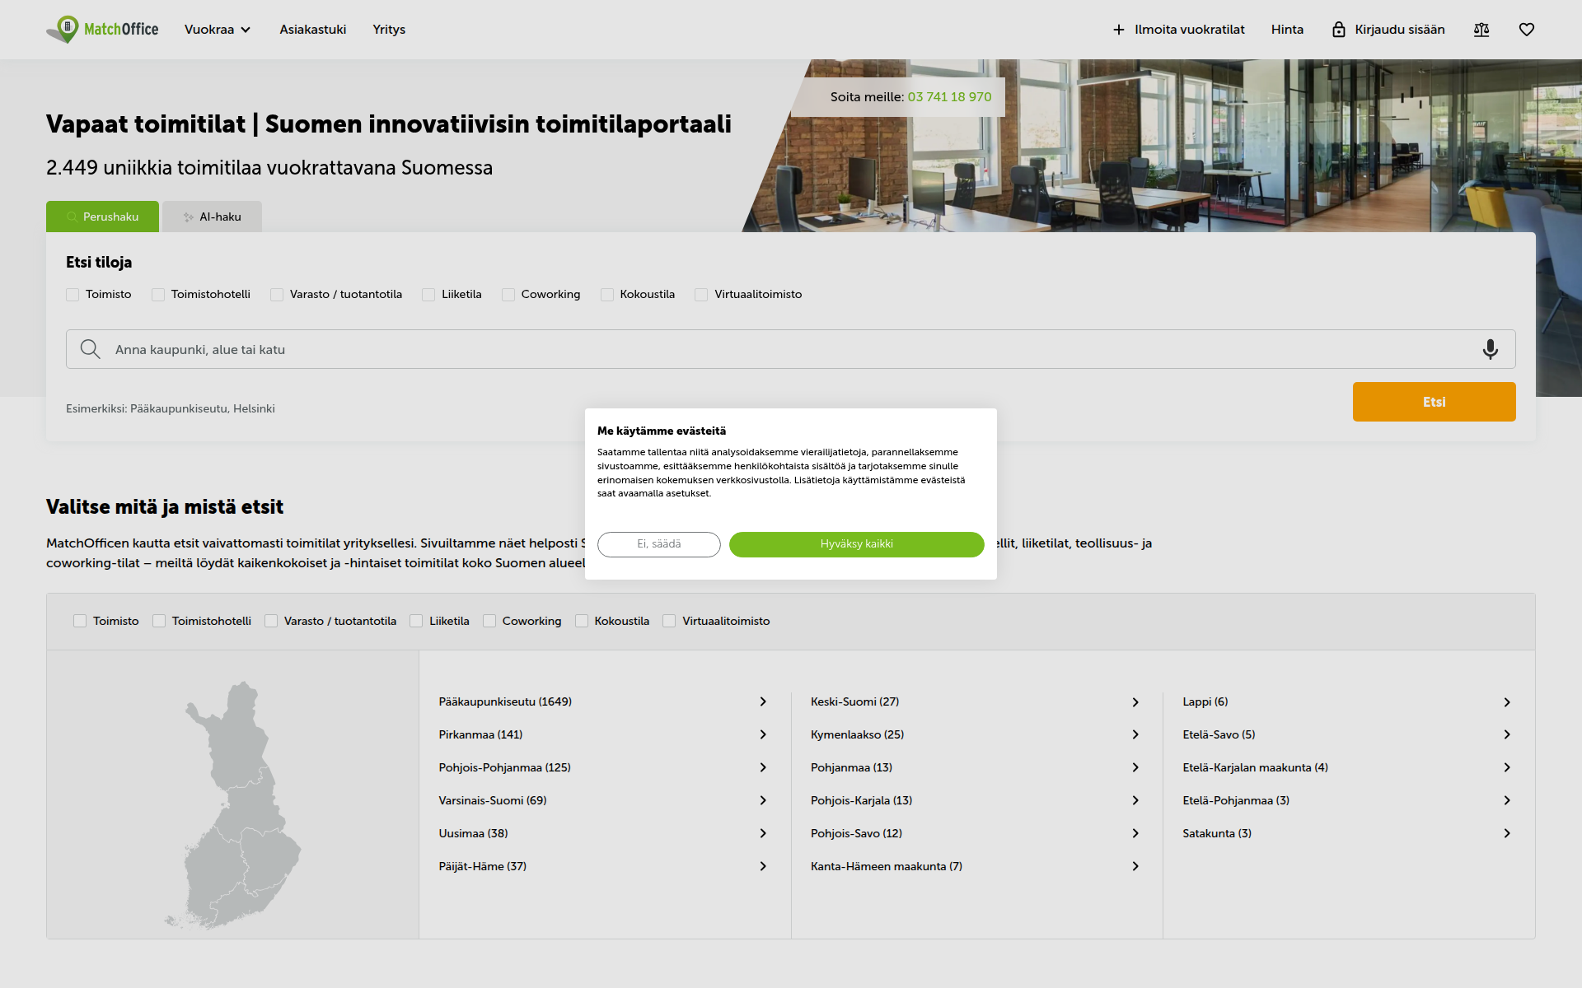Viewport: 1582px width, 988px height.
Task: Enable Varasto / tuotantotila under Etsi tiloja
Action: pyautogui.click(x=277, y=295)
